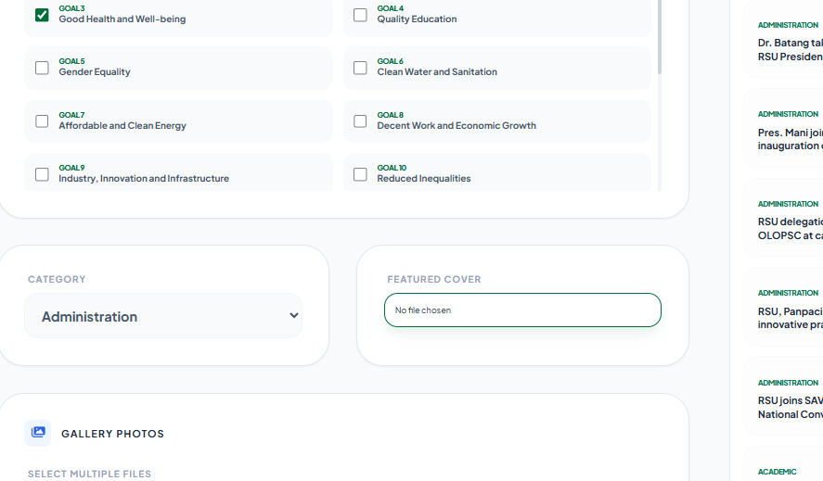Click the Featured Cover label
823x481 pixels.
pyautogui.click(x=434, y=279)
